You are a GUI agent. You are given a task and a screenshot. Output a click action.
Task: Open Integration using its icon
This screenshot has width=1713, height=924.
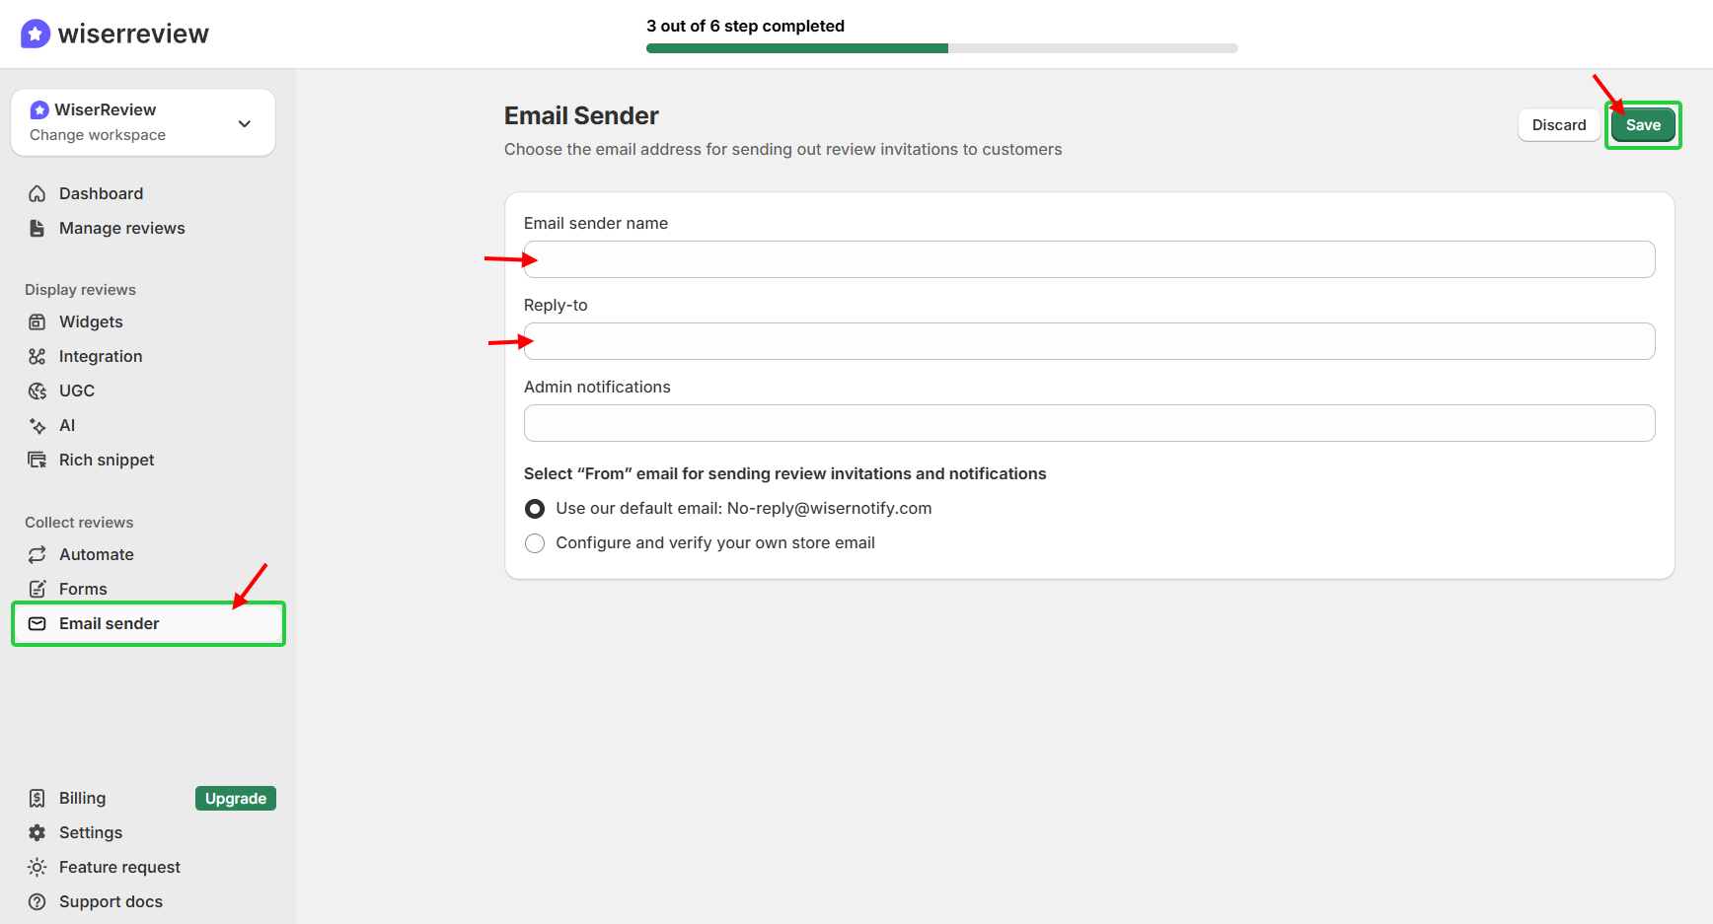37,356
